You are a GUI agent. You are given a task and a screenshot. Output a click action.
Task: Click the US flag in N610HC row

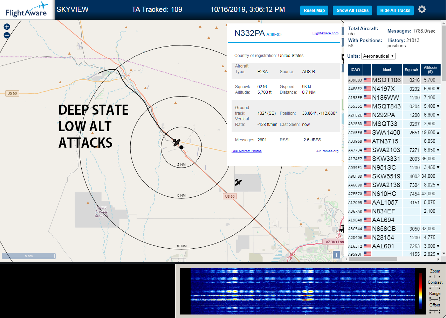tap(367, 194)
